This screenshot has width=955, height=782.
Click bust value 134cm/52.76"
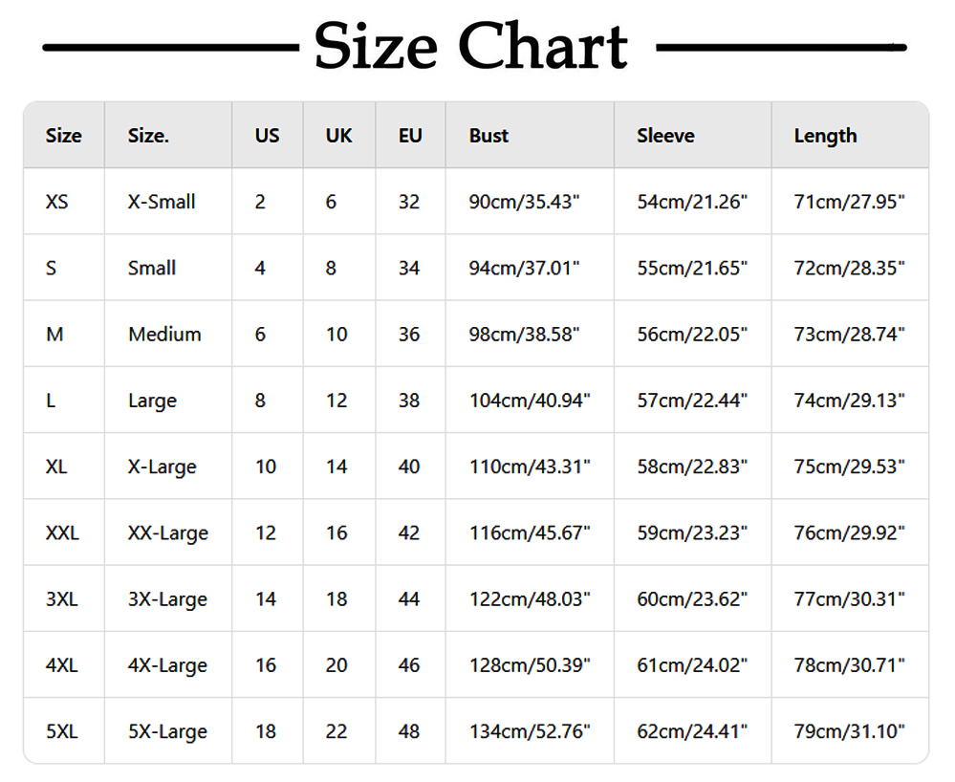(530, 731)
